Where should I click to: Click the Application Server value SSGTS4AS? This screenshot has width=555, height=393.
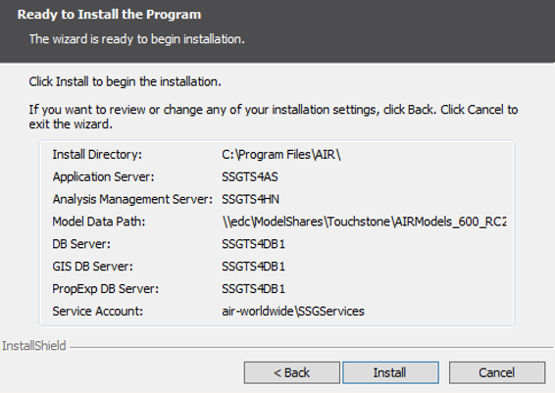tap(249, 176)
